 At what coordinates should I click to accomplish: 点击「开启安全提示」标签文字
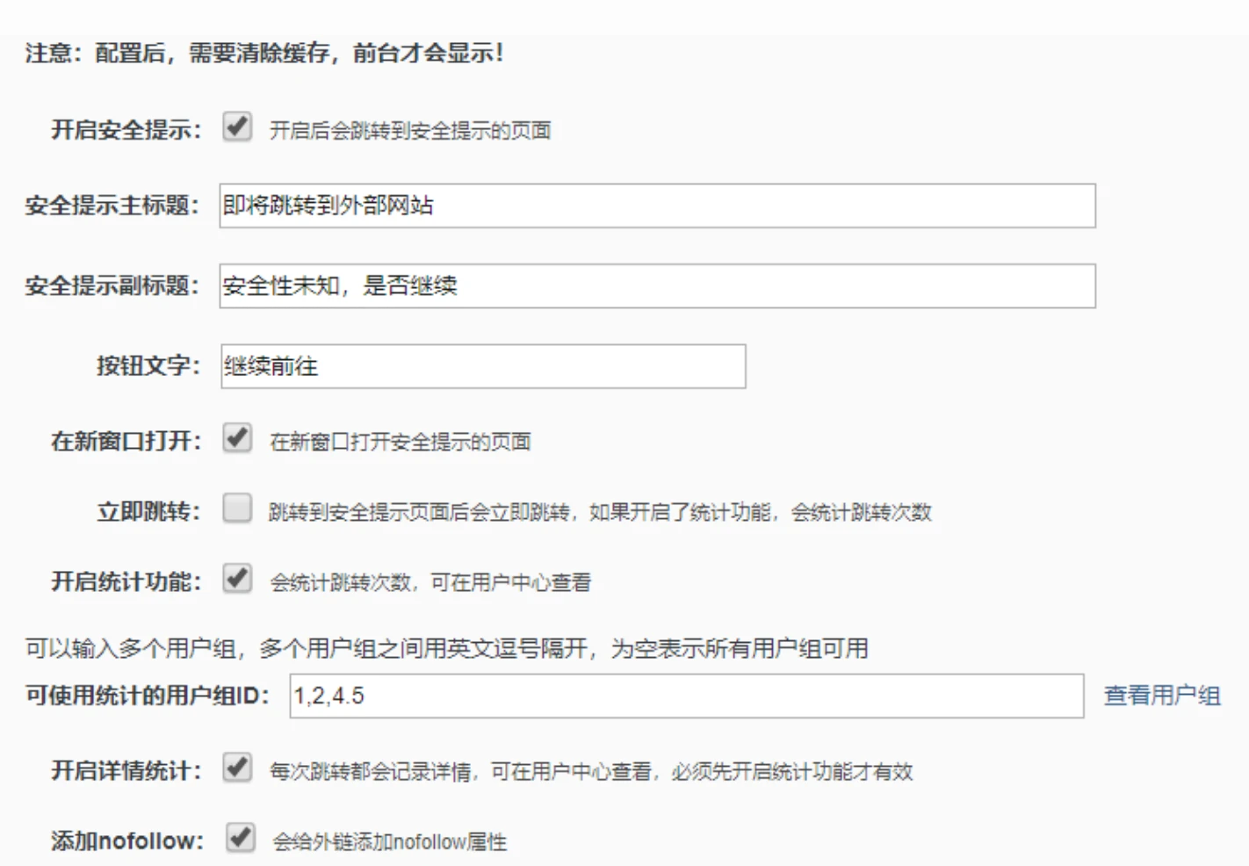(122, 128)
